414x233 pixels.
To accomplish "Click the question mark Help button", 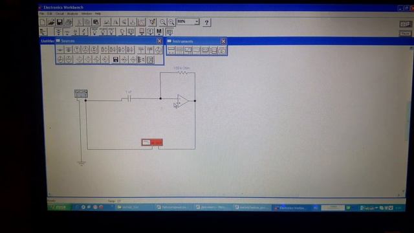I will (x=207, y=23).
